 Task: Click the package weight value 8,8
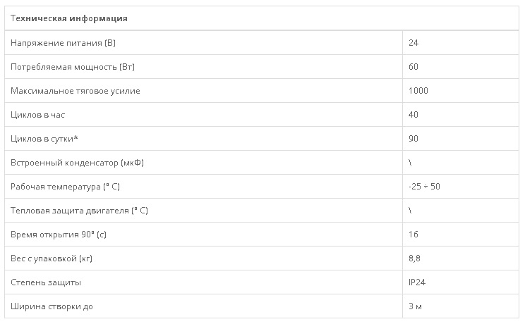click(x=414, y=258)
